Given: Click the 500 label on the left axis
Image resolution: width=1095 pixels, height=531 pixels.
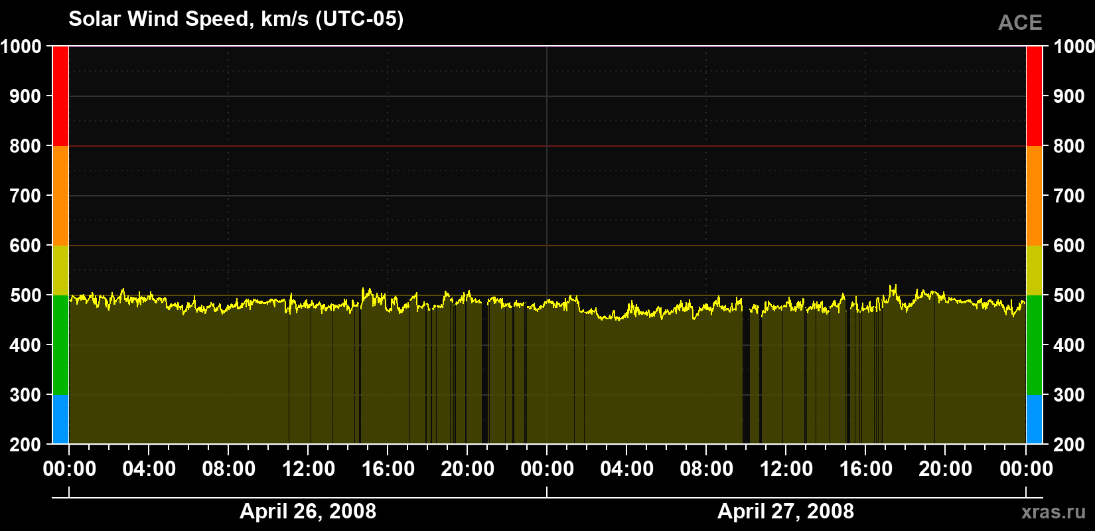Looking at the screenshot, I should point(26,295).
